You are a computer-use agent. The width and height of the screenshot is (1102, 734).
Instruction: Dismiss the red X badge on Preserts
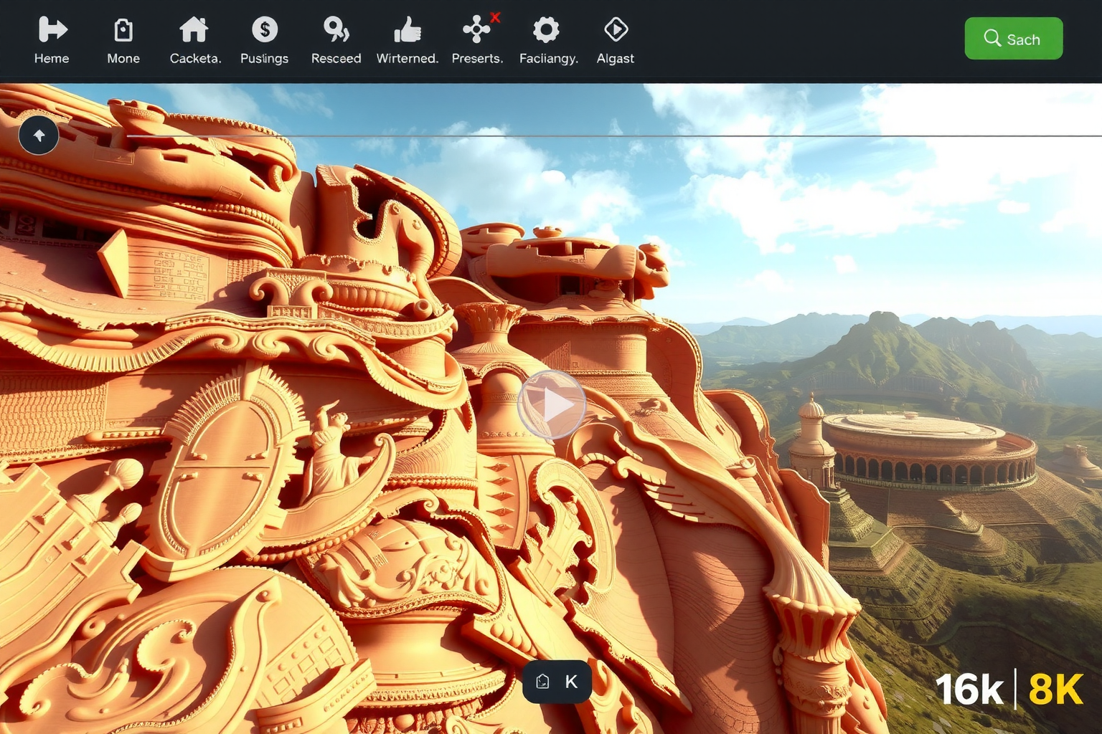pos(495,17)
